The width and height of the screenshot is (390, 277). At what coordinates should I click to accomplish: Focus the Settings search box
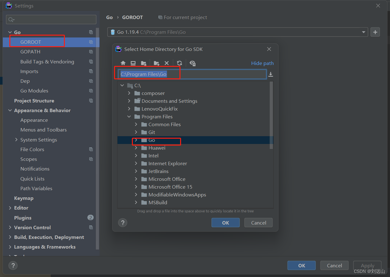tap(51, 19)
